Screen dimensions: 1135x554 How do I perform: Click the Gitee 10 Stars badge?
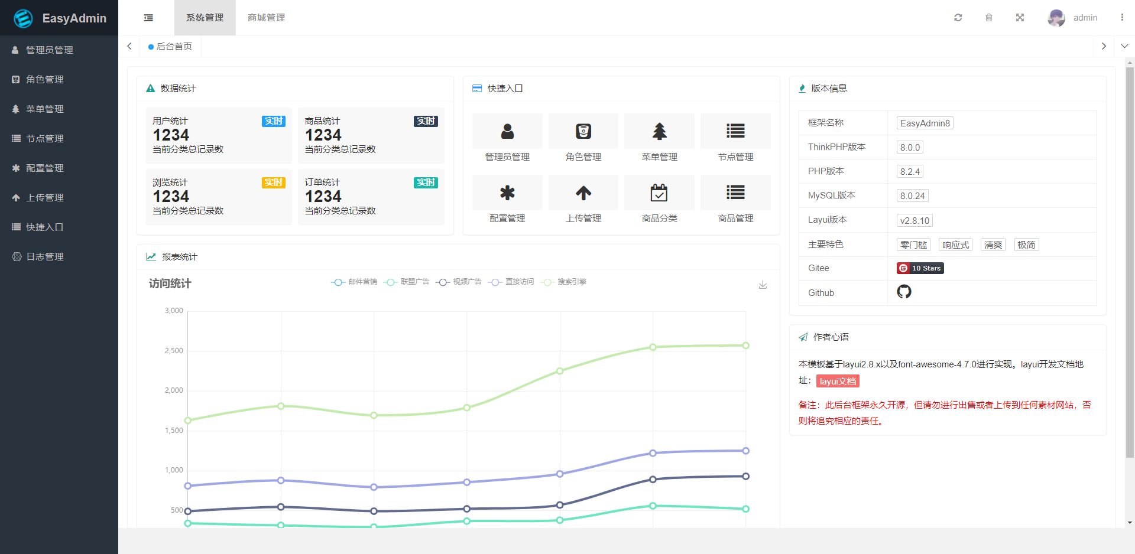[x=920, y=268]
